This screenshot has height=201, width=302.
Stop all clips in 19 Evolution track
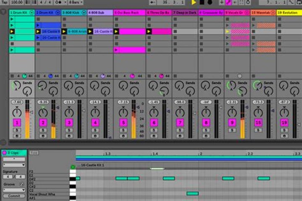279,76
